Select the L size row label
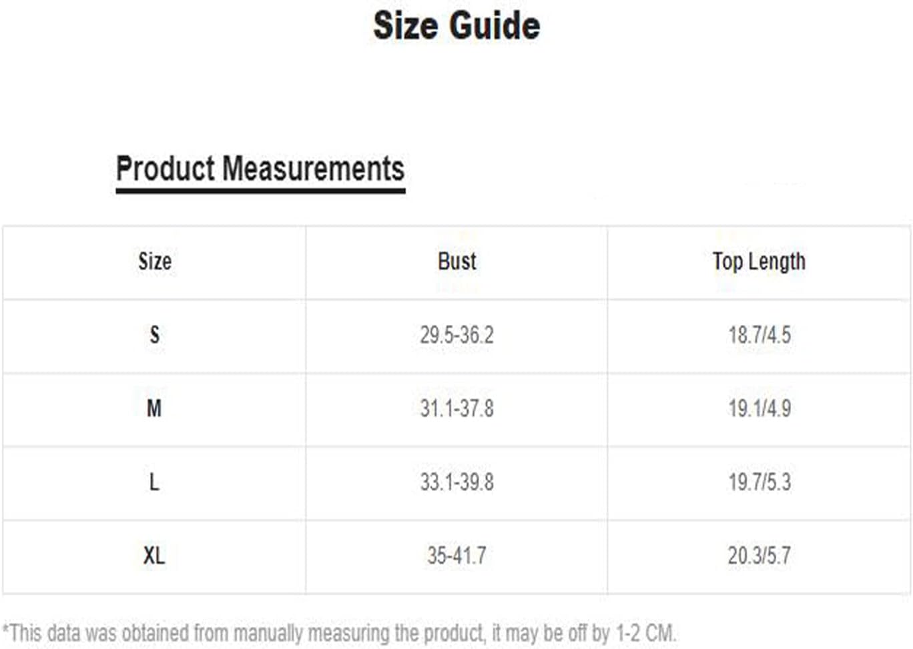Screen dimensions: 913x649 point(154,482)
